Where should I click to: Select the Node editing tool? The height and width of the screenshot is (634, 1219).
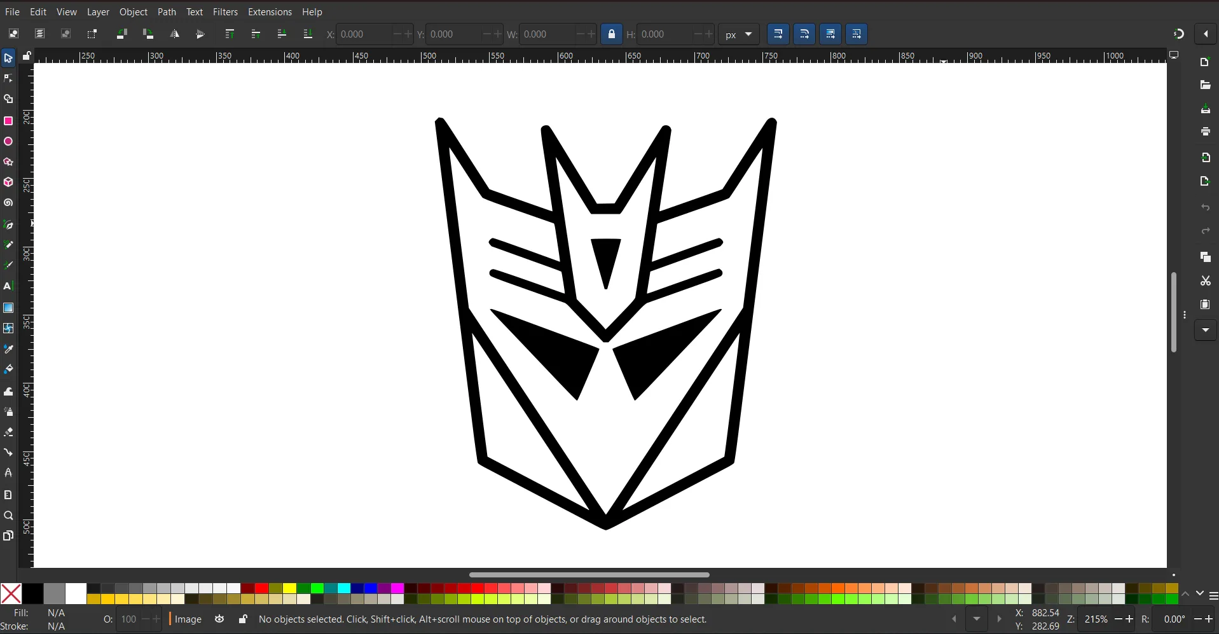click(8, 78)
